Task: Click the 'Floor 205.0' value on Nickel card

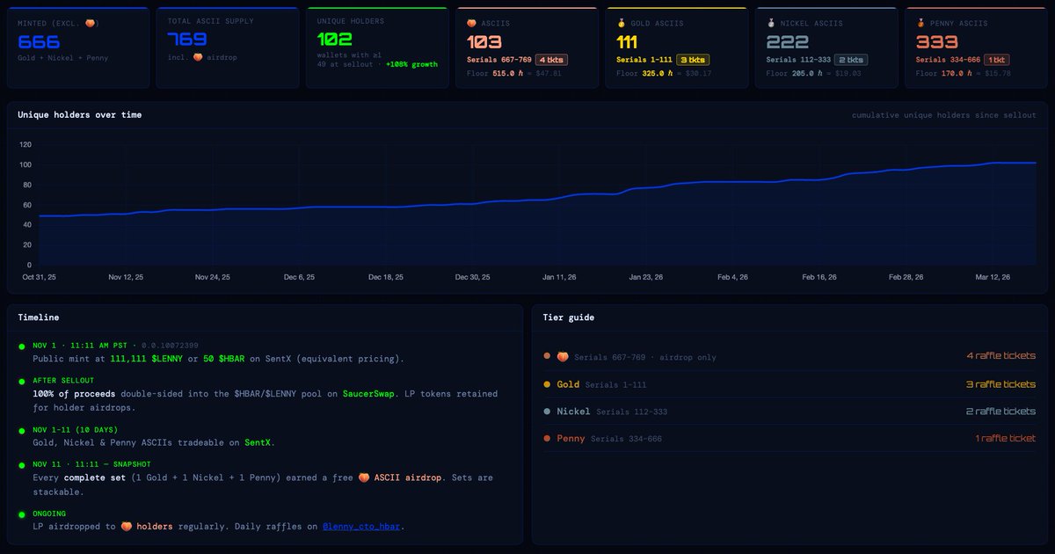Action: tap(795, 74)
